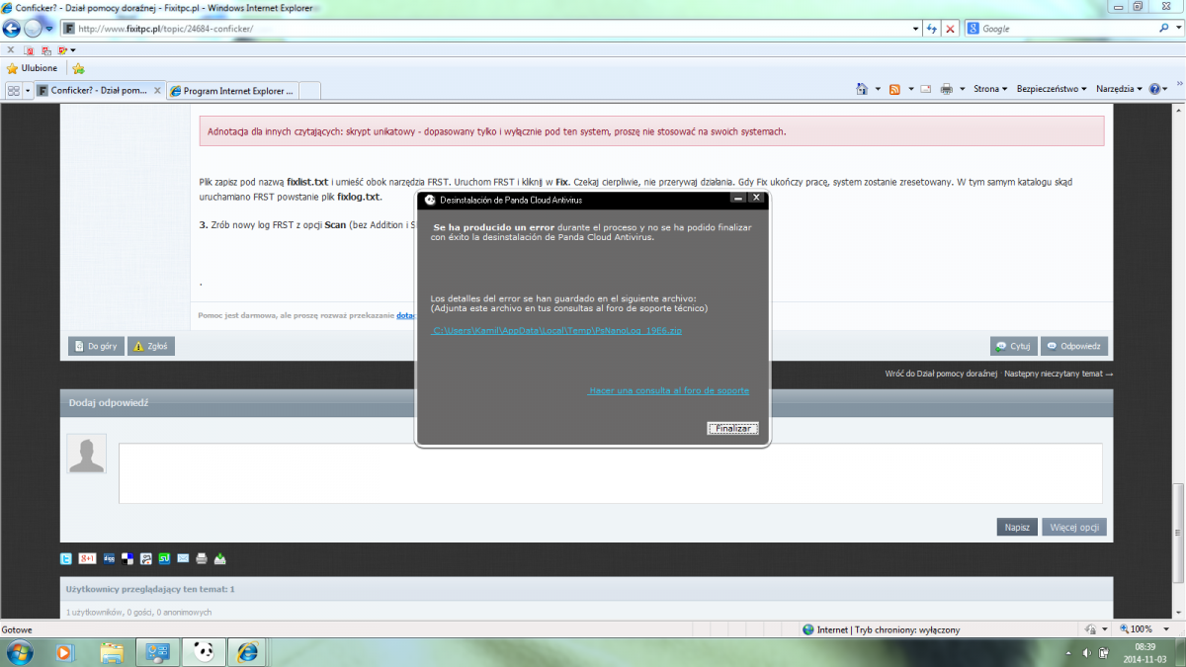Go to 'Następny nieczytany temat' link
The image size is (1186, 667).
[1059, 375]
